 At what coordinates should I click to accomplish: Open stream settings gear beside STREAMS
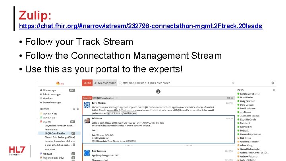[78, 109]
